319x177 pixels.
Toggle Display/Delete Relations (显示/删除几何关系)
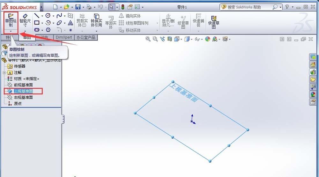(x=168, y=20)
